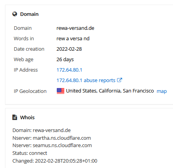Click the 'Words in' label
173x168 pixels.
[x=24, y=39]
